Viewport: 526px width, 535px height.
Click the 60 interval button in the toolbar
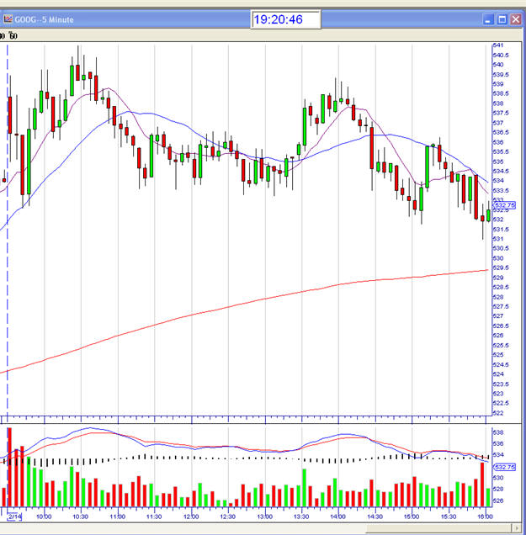(13, 35)
